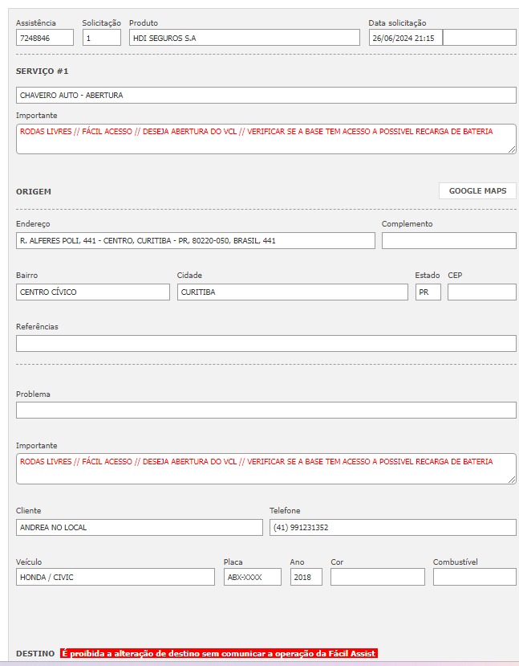Select the Solicitação input field
519x666 pixels.
pyautogui.click(x=102, y=38)
